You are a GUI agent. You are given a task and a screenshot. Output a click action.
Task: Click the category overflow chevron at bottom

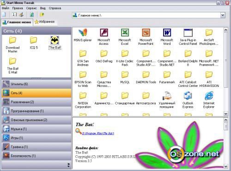(68, 165)
